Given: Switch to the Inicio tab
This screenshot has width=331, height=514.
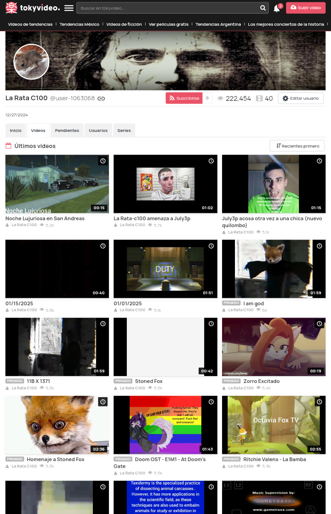Looking at the screenshot, I should click(x=16, y=131).
